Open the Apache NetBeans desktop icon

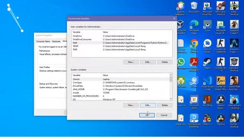(x=181, y=8)
